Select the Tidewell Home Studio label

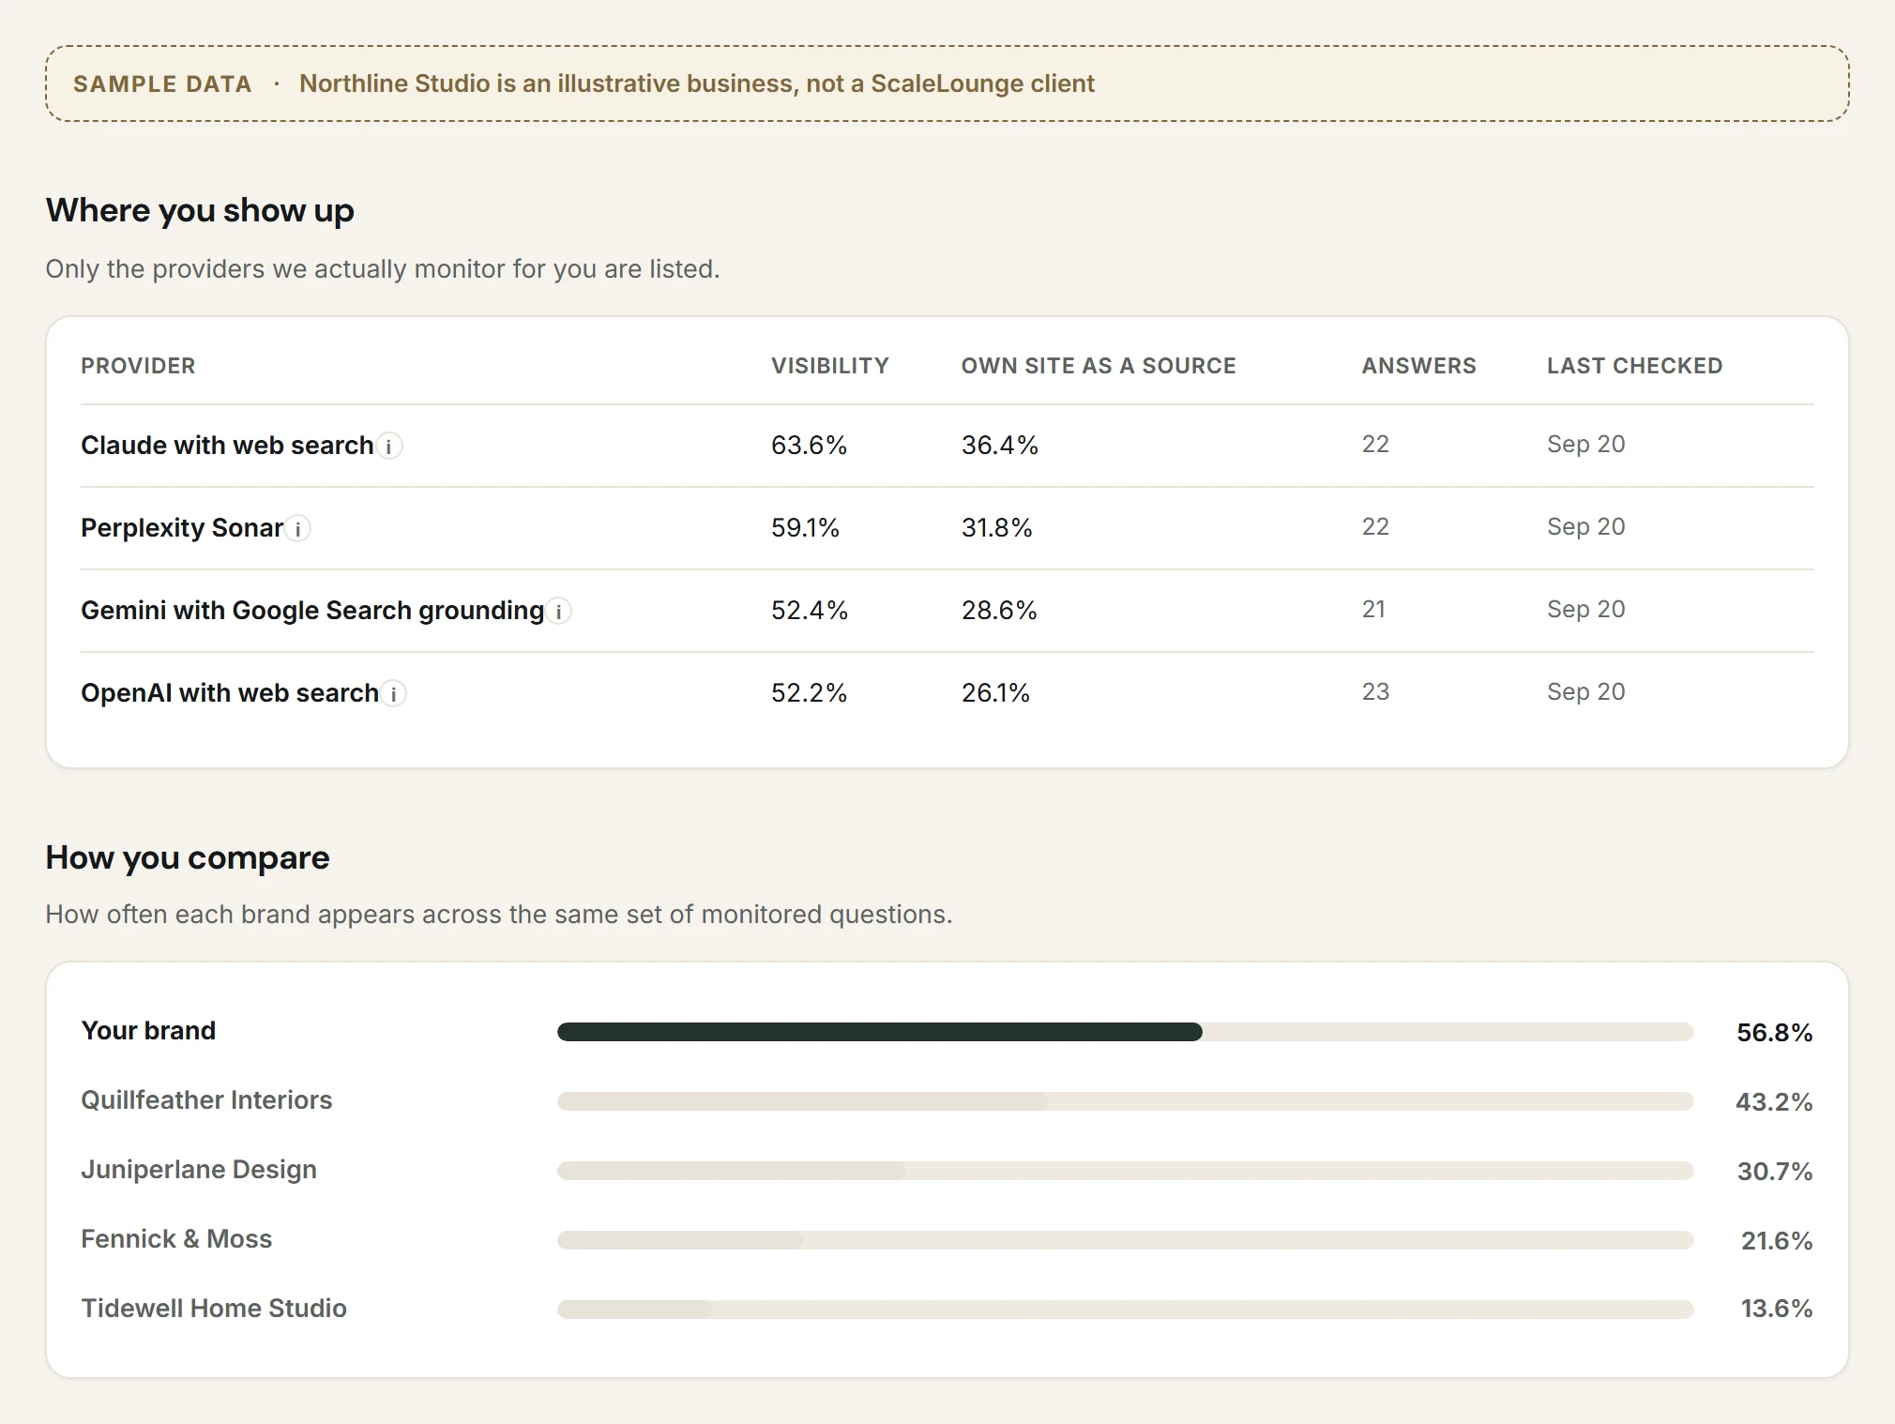[214, 1309]
